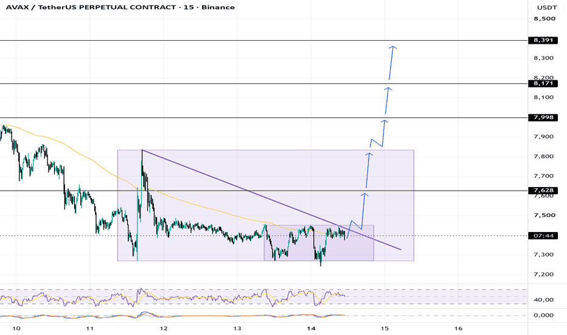Viewport: 567px width, 335px height.
Task: Click the 8,500 tick on price scale
Action: click(x=544, y=19)
